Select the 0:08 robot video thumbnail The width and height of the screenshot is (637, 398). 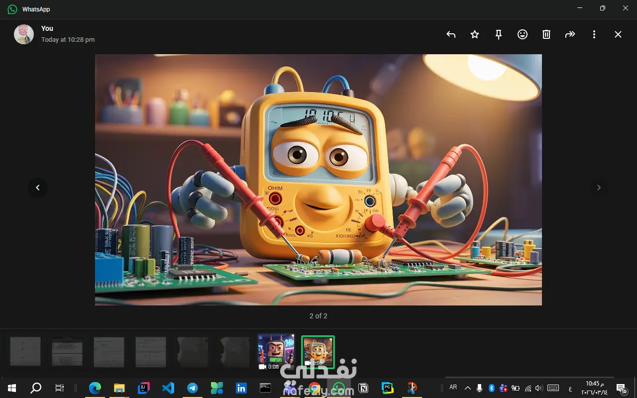(276, 352)
